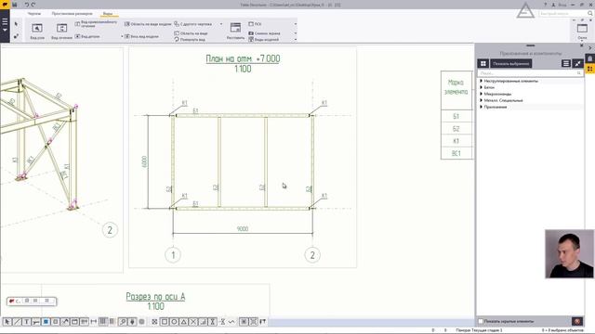Switch to the Простановка размеров tab

(x=73, y=13)
